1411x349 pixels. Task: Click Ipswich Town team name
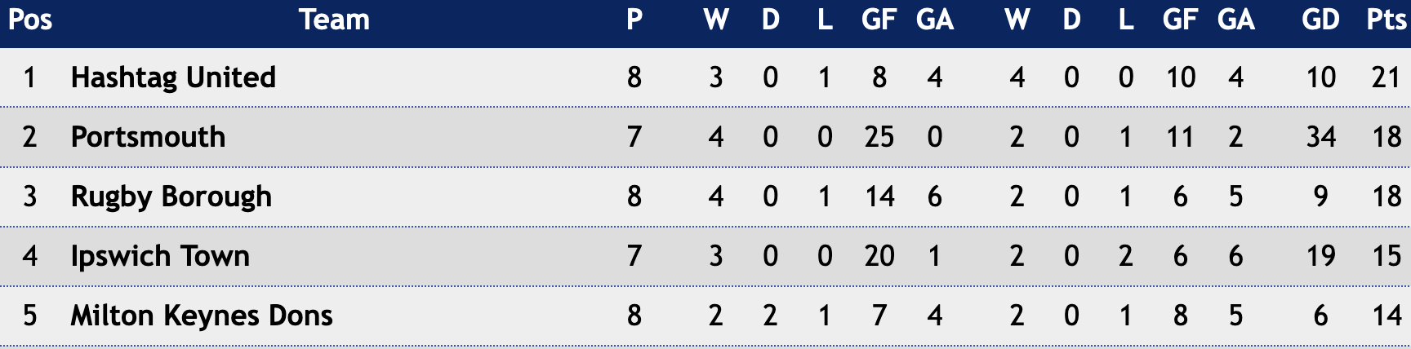tap(160, 256)
